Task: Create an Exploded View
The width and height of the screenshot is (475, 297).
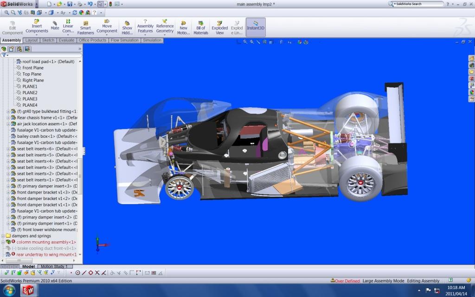Action: 219,26
